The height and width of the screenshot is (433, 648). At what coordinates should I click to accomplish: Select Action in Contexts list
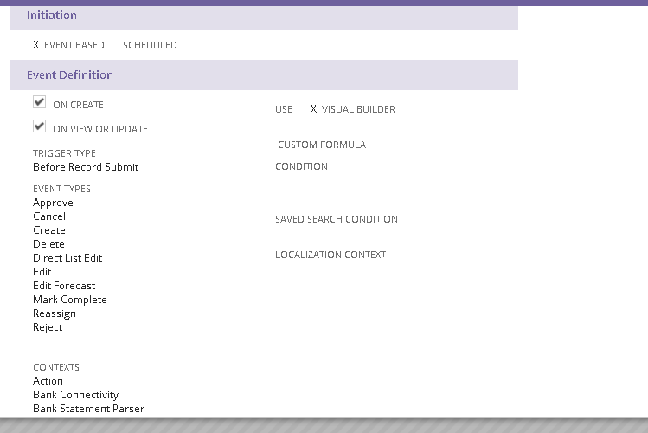tap(48, 381)
